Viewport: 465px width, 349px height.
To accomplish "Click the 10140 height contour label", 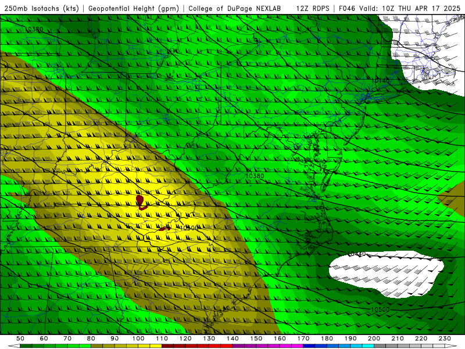I will coord(380,80).
